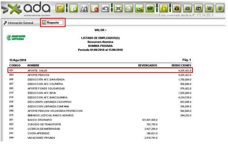Click the printer icon
This screenshot has width=228, height=147.
click(x=119, y=8)
